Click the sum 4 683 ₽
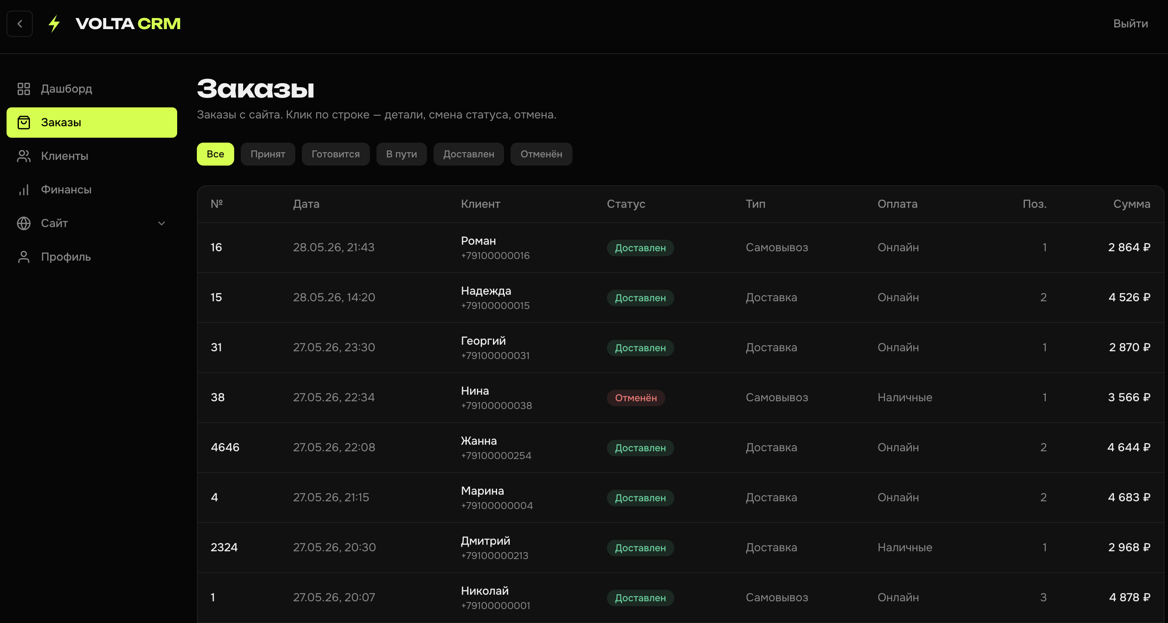Image resolution: width=1168 pixels, height=623 pixels. coord(1129,498)
